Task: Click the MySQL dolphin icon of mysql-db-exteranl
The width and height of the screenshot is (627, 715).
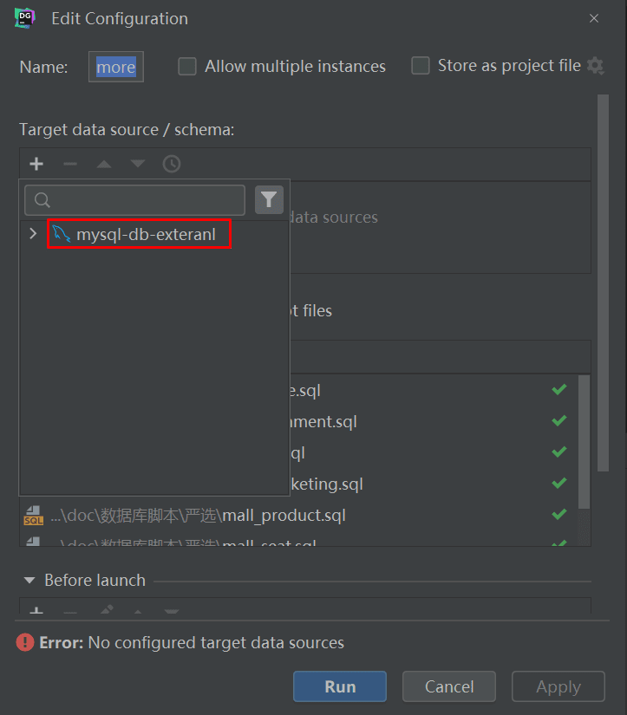Action: pyautogui.click(x=62, y=234)
